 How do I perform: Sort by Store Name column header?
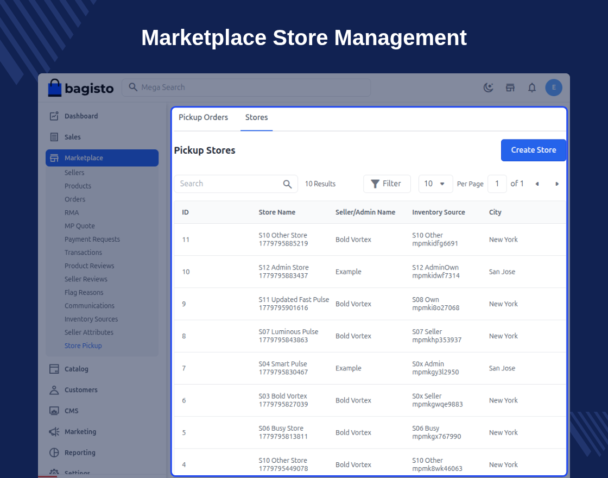[277, 212]
